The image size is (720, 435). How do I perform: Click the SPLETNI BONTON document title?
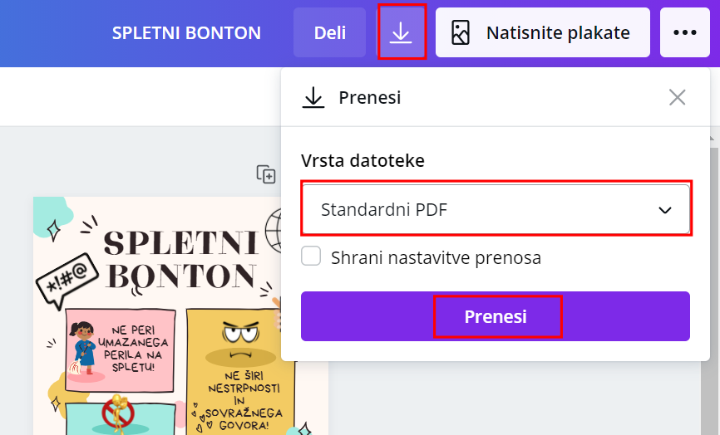point(186,33)
